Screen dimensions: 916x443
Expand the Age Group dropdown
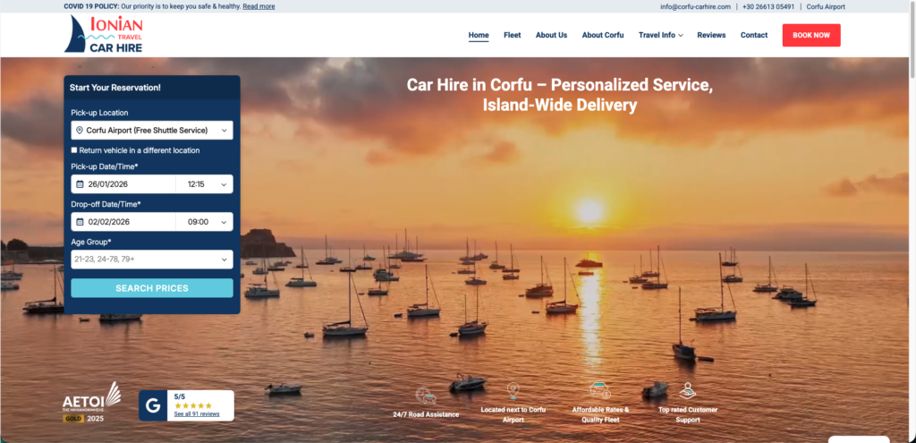[x=151, y=260]
